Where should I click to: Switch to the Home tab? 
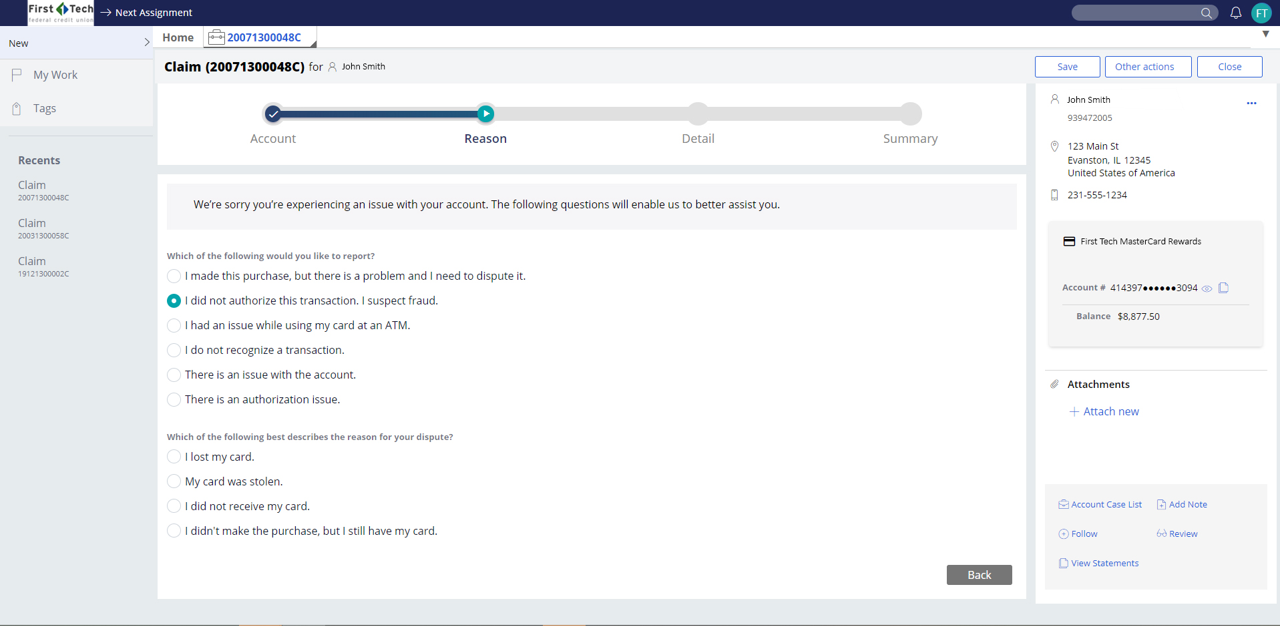point(177,37)
